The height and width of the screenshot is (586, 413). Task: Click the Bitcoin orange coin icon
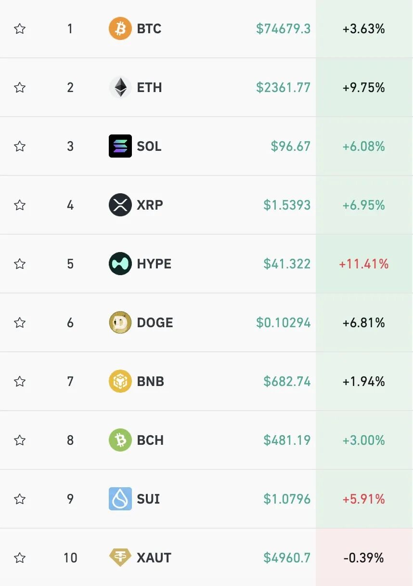[x=120, y=29]
